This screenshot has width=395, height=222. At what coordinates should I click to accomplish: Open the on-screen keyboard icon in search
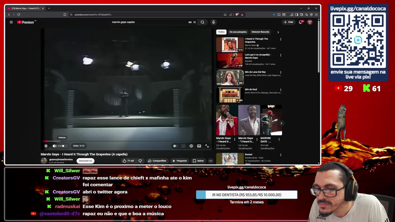coord(190,22)
